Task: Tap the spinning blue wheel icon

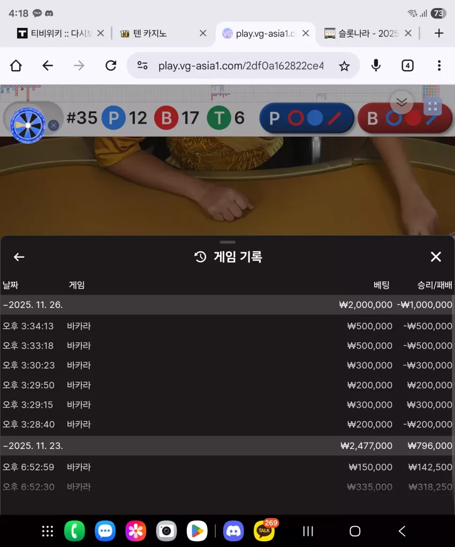Action: (x=28, y=125)
